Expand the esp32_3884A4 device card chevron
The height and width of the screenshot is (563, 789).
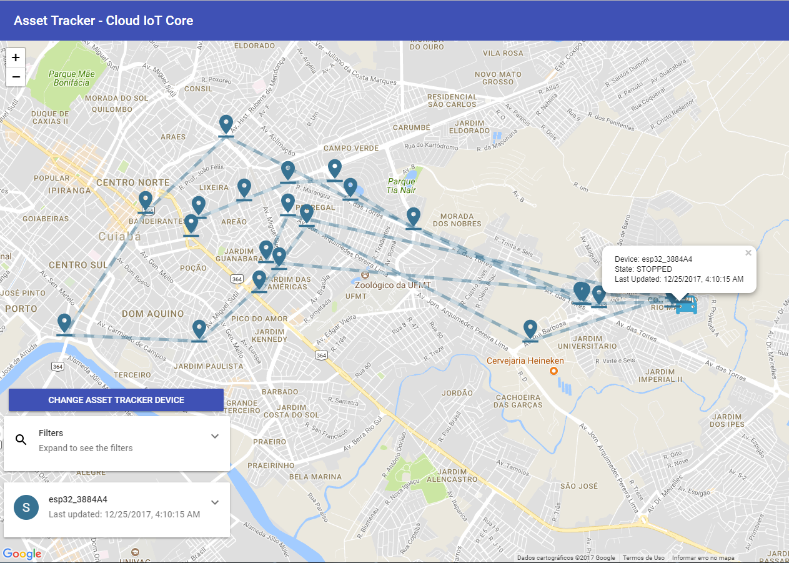(x=215, y=502)
